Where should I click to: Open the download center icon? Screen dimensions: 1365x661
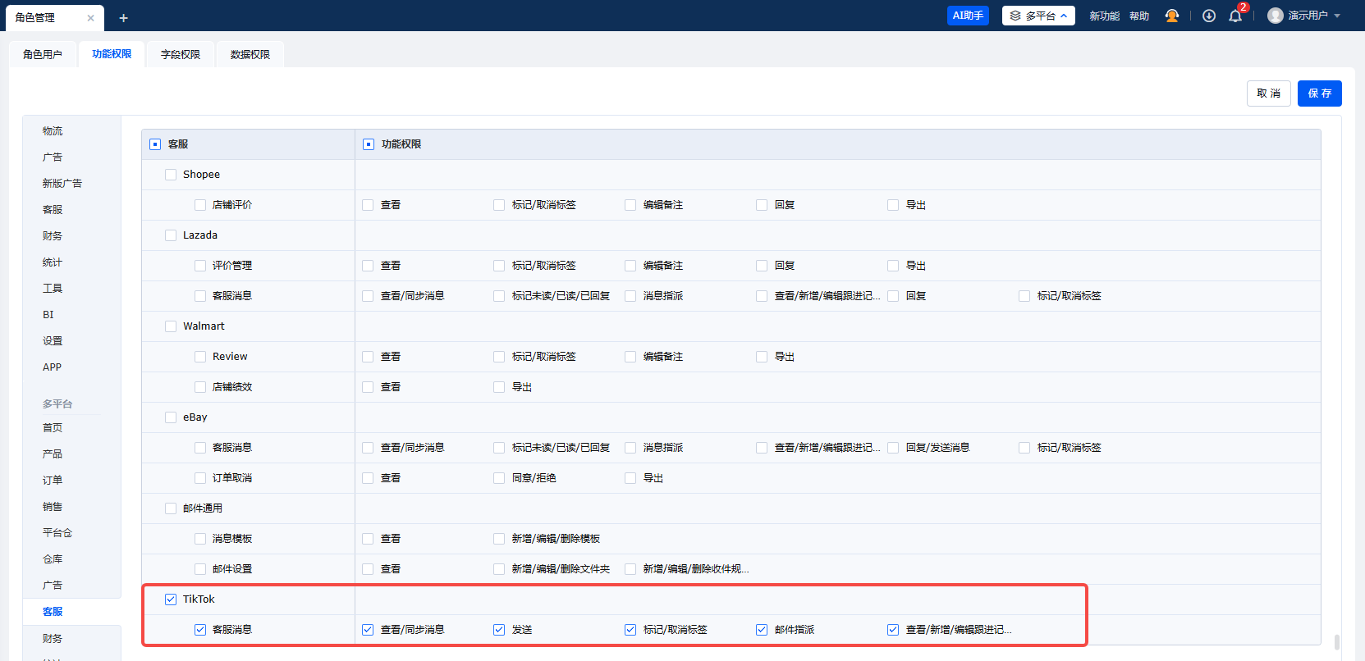(x=1209, y=16)
